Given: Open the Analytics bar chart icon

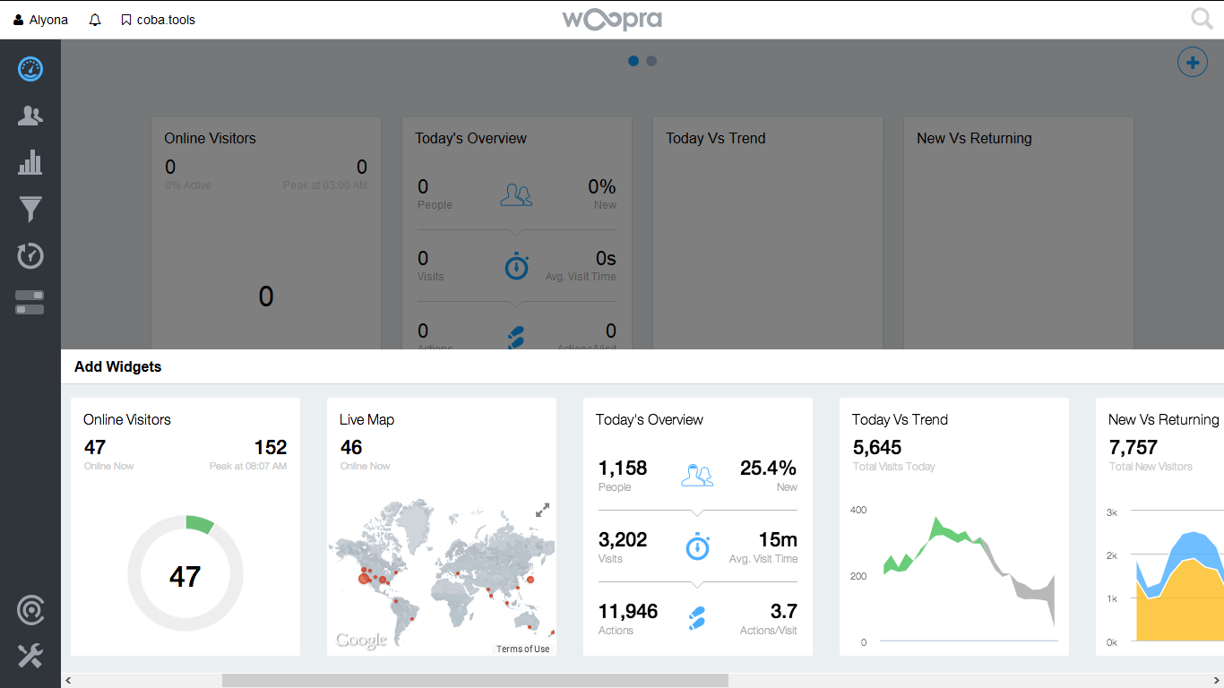Looking at the screenshot, I should tap(30, 162).
